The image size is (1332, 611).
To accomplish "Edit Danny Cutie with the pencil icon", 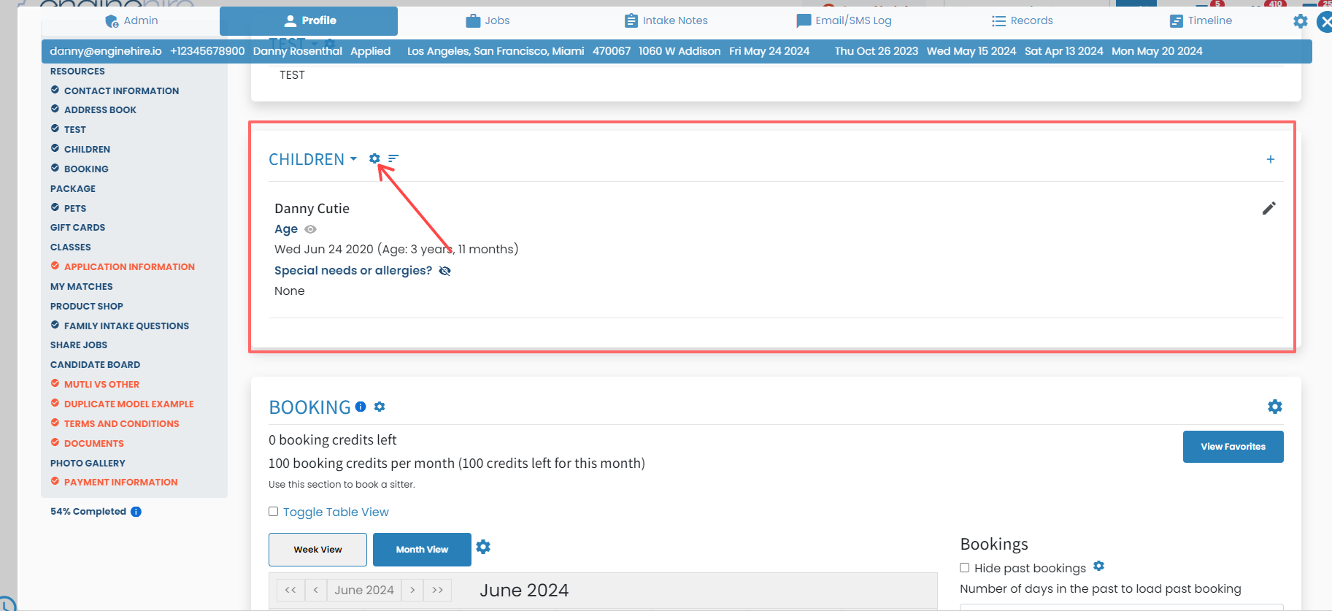I will pos(1269,208).
